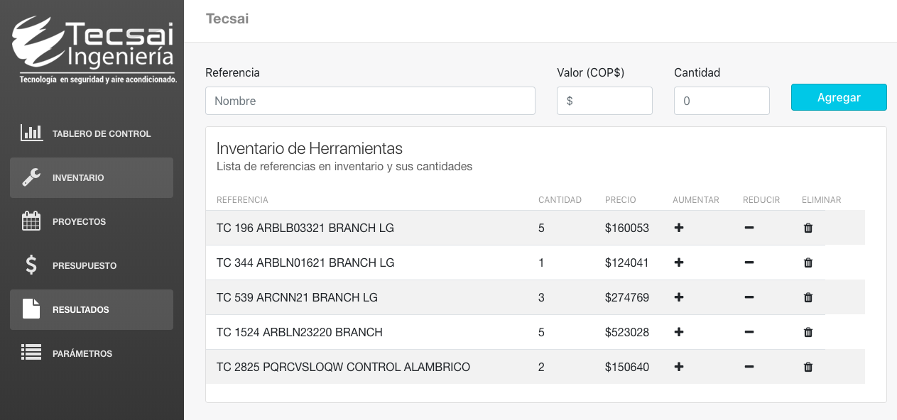Click the Tecsai header title link
The image size is (897, 420).
(227, 18)
